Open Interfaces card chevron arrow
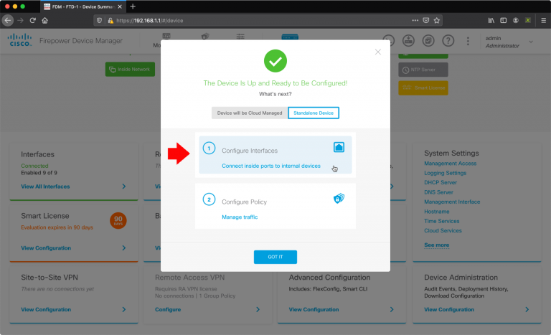This screenshot has height=335, width=551. pos(123,187)
